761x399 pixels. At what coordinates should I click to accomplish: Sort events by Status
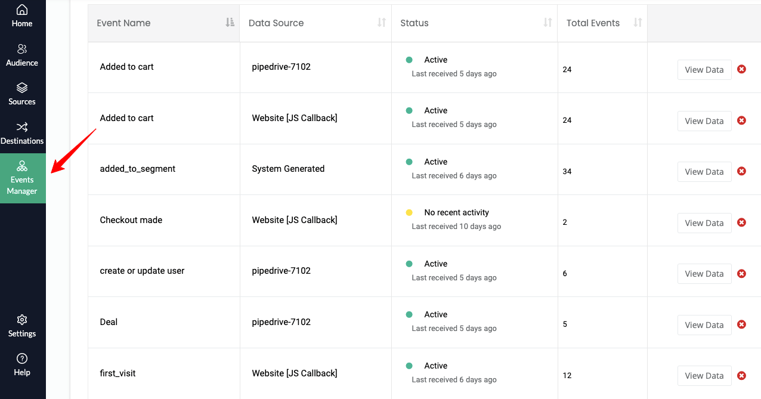tap(547, 21)
